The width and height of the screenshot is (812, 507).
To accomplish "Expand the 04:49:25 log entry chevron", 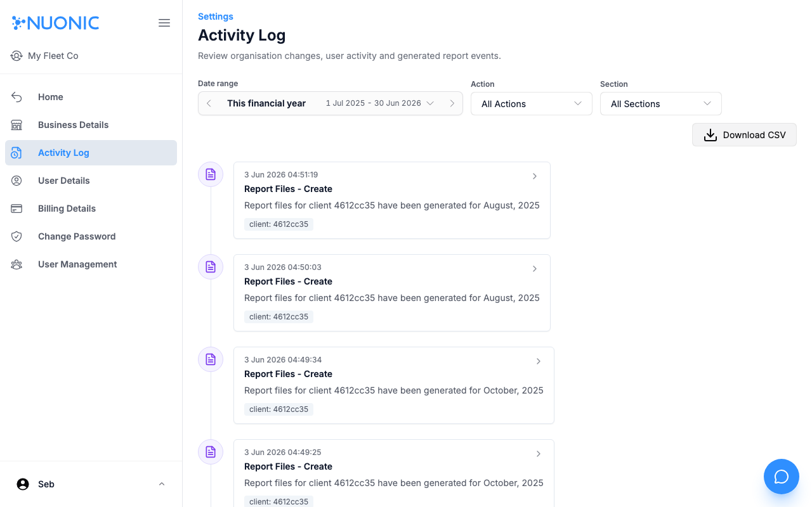I will (x=539, y=454).
